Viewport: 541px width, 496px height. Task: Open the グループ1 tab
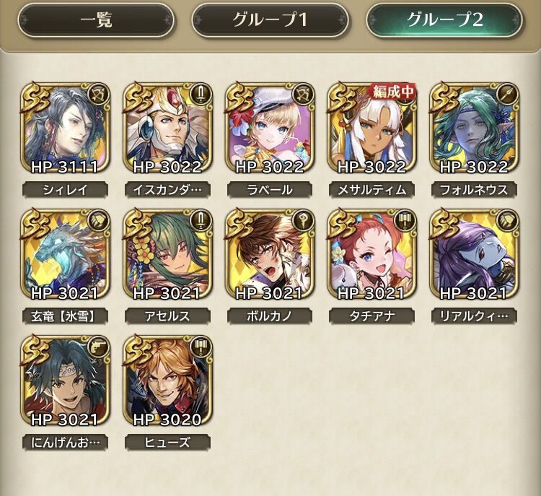click(x=270, y=19)
